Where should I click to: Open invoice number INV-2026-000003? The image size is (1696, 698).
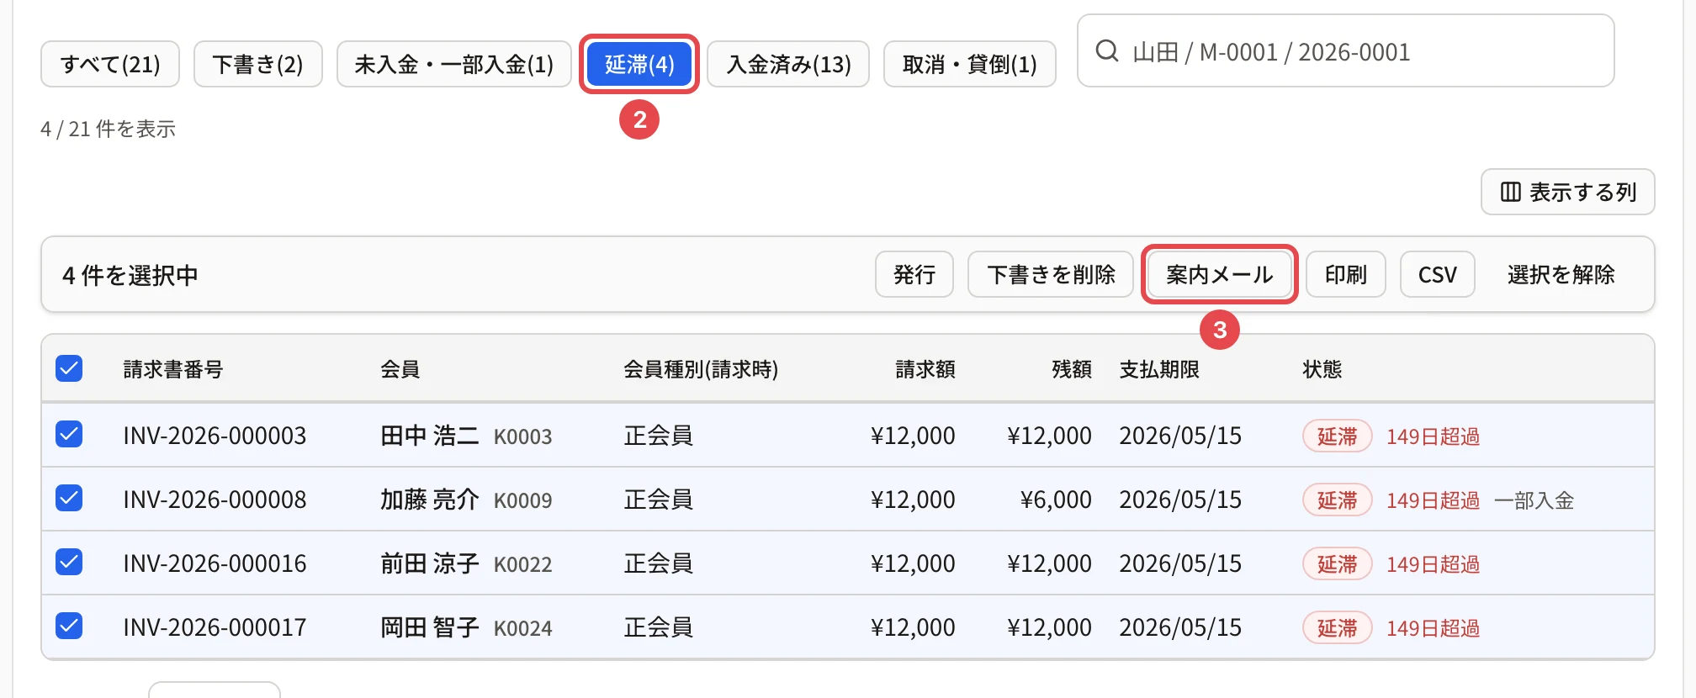[215, 436]
